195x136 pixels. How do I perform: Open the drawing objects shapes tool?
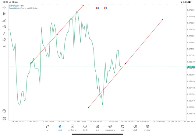point(4,40)
